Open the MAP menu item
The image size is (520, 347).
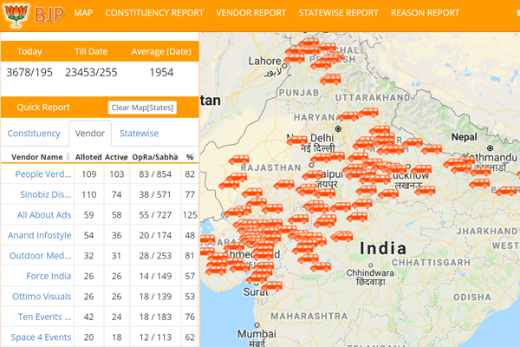coord(83,13)
